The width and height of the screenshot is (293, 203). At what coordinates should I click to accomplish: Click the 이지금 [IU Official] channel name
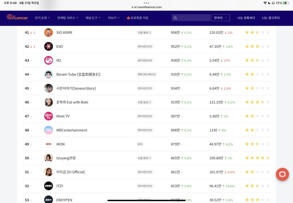pos(71,172)
